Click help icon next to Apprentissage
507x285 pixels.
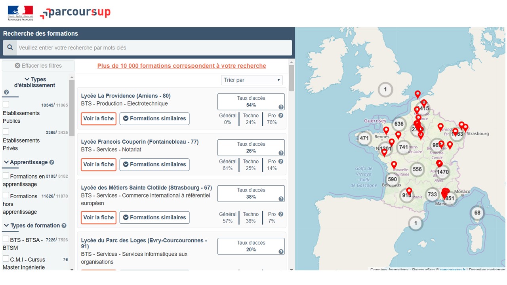[52, 162]
